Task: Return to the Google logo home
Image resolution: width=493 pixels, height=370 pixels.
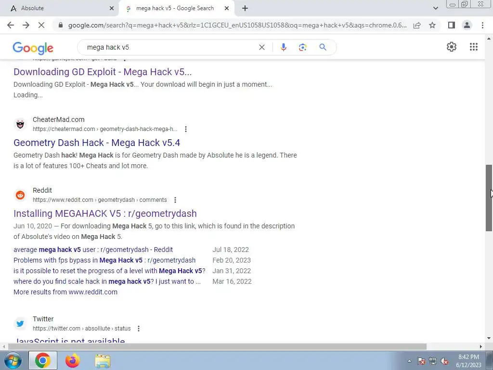Action: pyautogui.click(x=33, y=48)
